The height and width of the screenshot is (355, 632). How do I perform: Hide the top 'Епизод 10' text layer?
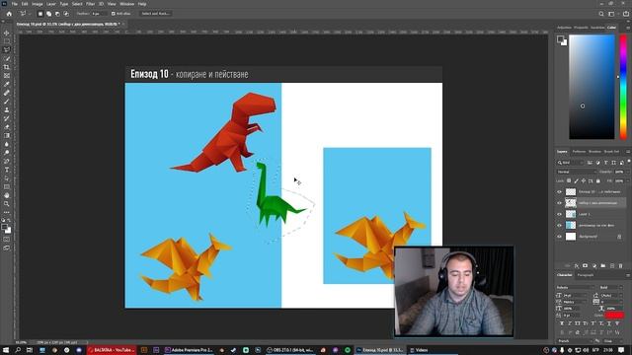click(559, 192)
